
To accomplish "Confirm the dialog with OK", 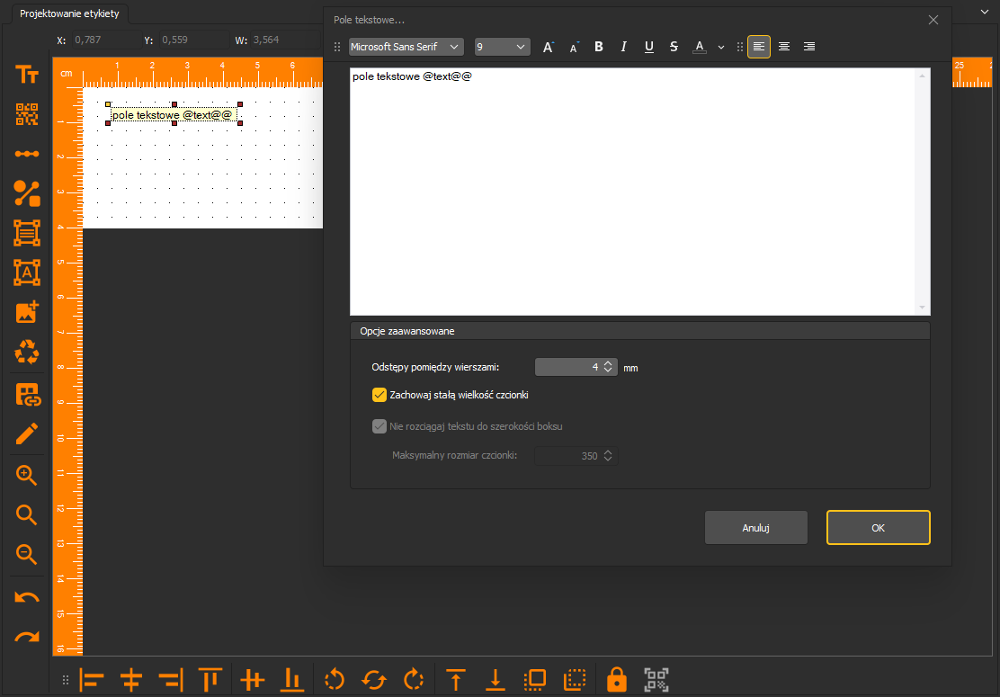I will 879,527.
